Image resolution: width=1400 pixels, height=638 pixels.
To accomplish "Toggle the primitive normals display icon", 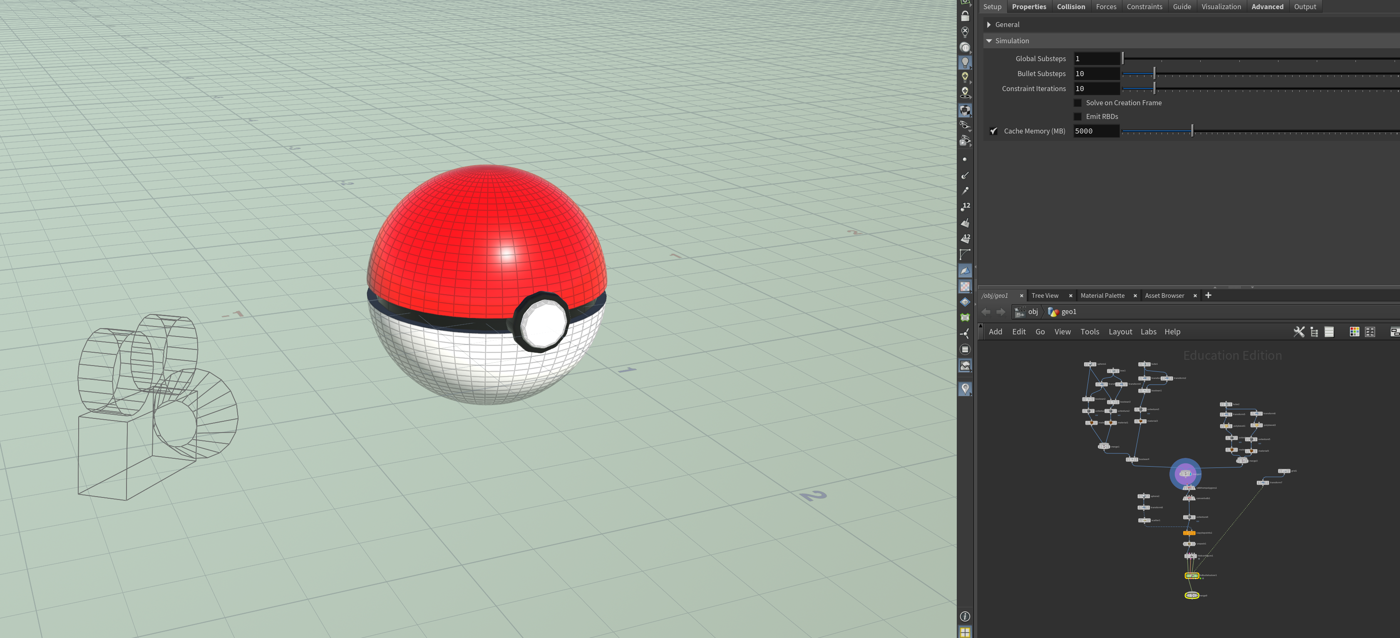I will click(x=965, y=223).
